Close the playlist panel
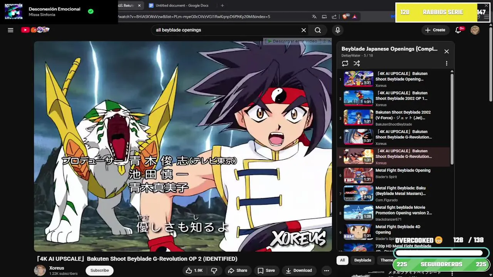 446,51
